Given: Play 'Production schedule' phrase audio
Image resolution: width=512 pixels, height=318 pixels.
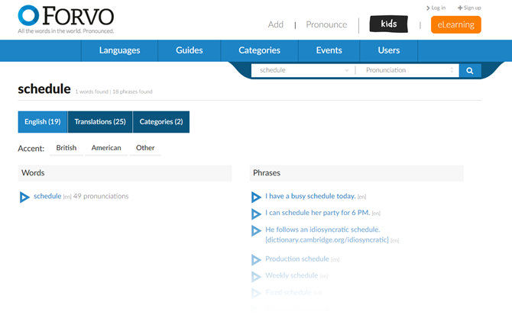Looking at the screenshot, I should click(x=256, y=260).
